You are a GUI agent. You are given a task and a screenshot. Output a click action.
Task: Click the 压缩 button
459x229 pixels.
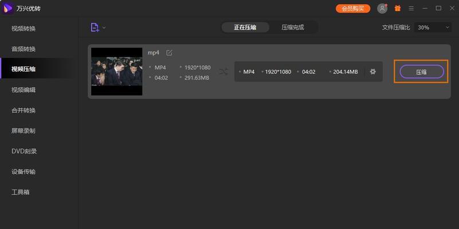pos(422,72)
